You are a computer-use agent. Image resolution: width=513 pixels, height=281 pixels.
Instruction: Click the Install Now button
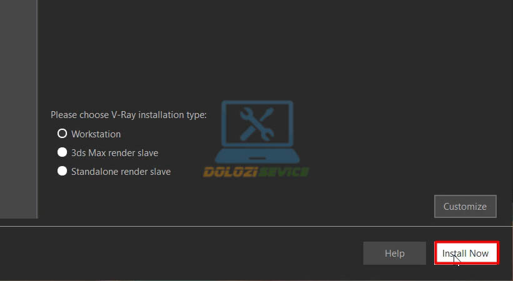tap(467, 253)
